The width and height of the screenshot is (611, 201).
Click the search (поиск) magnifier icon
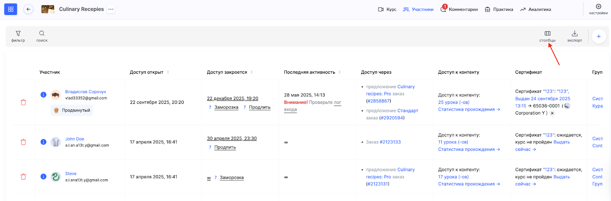(x=42, y=34)
